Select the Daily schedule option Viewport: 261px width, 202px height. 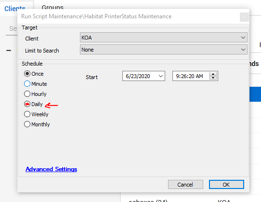coord(33,104)
